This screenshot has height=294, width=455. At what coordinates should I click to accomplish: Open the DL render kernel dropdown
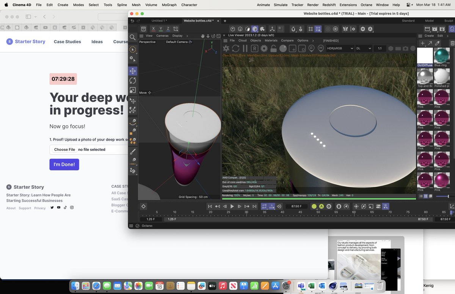pyautogui.click(x=364, y=48)
